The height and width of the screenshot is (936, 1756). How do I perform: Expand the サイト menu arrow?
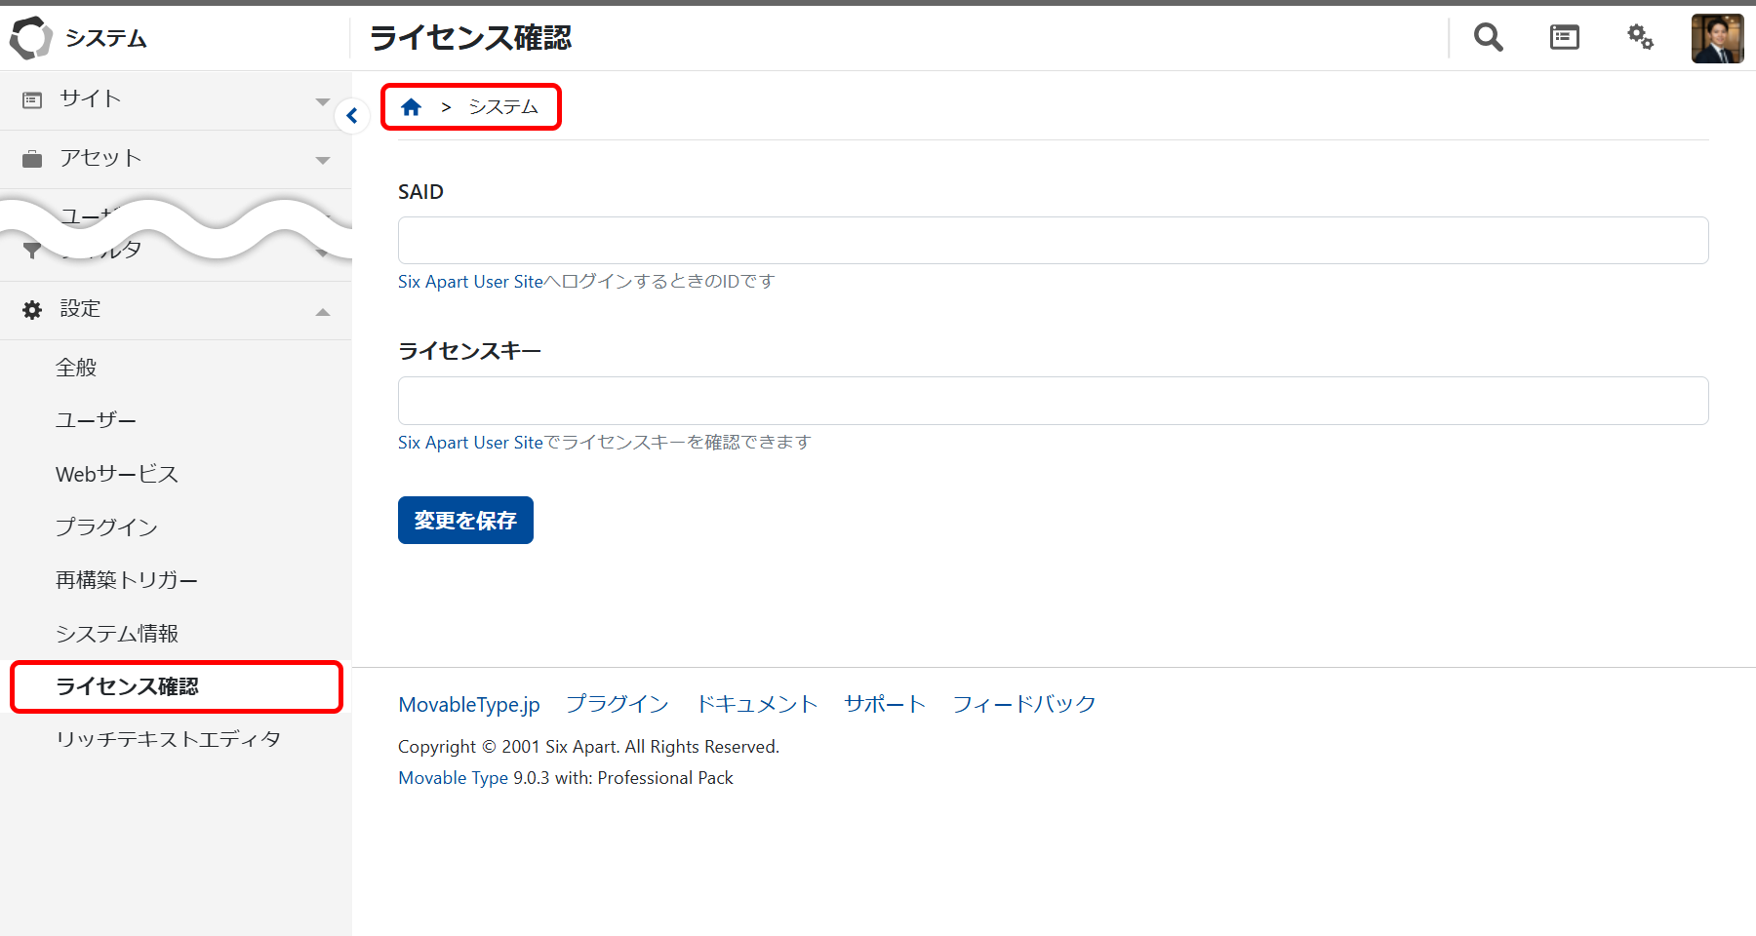pos(323,101)
